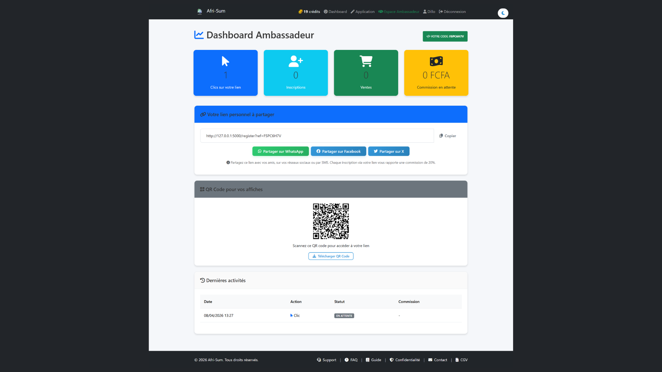This screenshot has width=662, height=372.
Task: Click the QR code image
Action: (331, 221)
